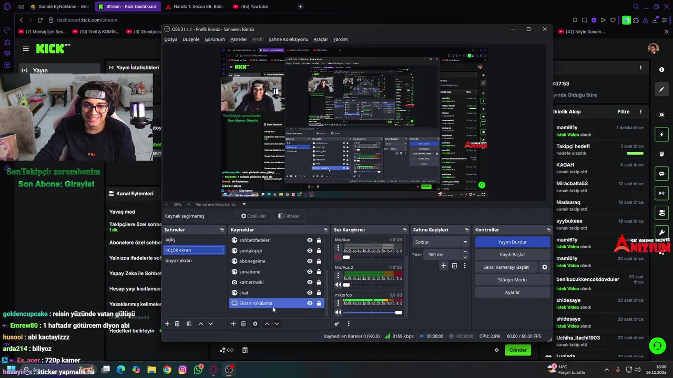Open audio mixer menu dots at bottom
673x378 pixels.
coord(348,324)
